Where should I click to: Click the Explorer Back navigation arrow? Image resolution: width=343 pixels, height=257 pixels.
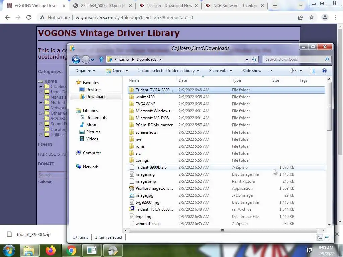[76, 59]
